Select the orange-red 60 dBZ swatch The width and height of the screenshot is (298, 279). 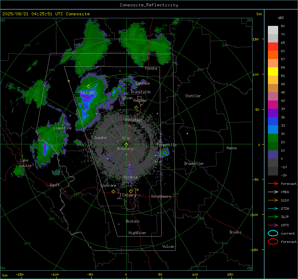coord(273,55)
